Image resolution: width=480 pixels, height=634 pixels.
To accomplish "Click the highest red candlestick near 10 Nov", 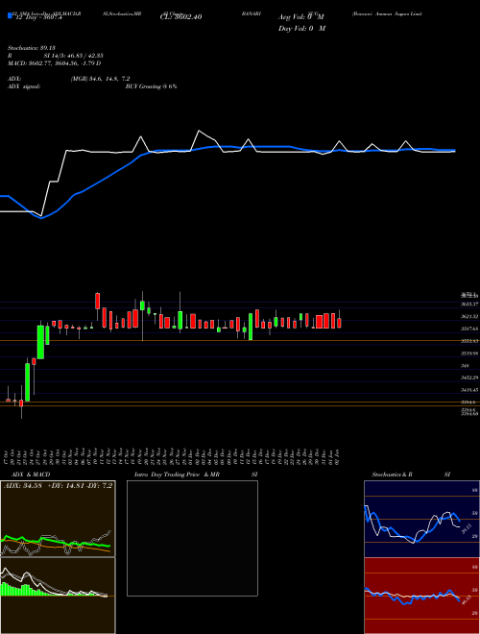I will click(x=97, y=301).
